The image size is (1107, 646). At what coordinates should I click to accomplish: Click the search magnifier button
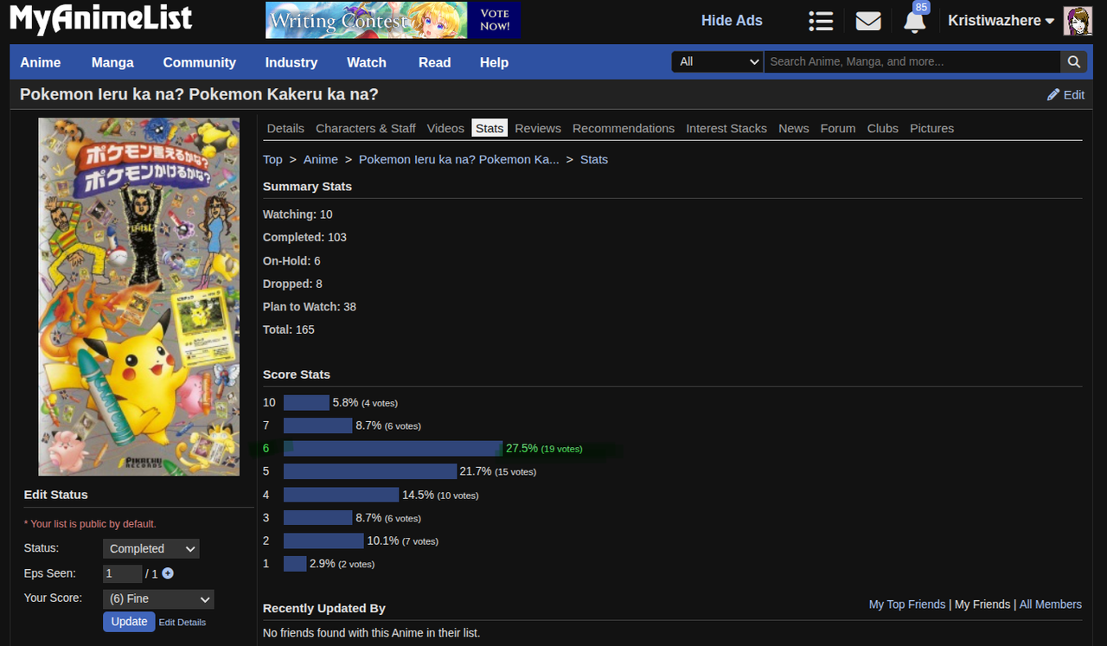(x=1073, y=61)
